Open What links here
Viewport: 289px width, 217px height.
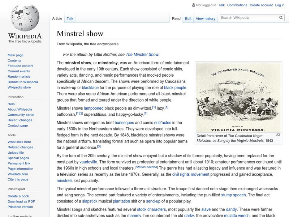(20, 142)
